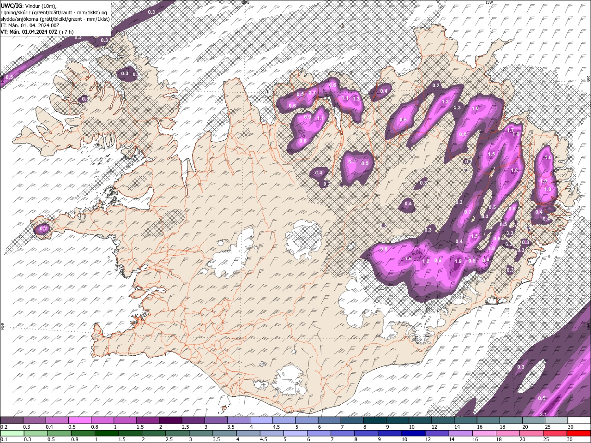The image size is (591, 443).
Task: Click the '1.7' snowfall value on the map
Action: point(510,131)
